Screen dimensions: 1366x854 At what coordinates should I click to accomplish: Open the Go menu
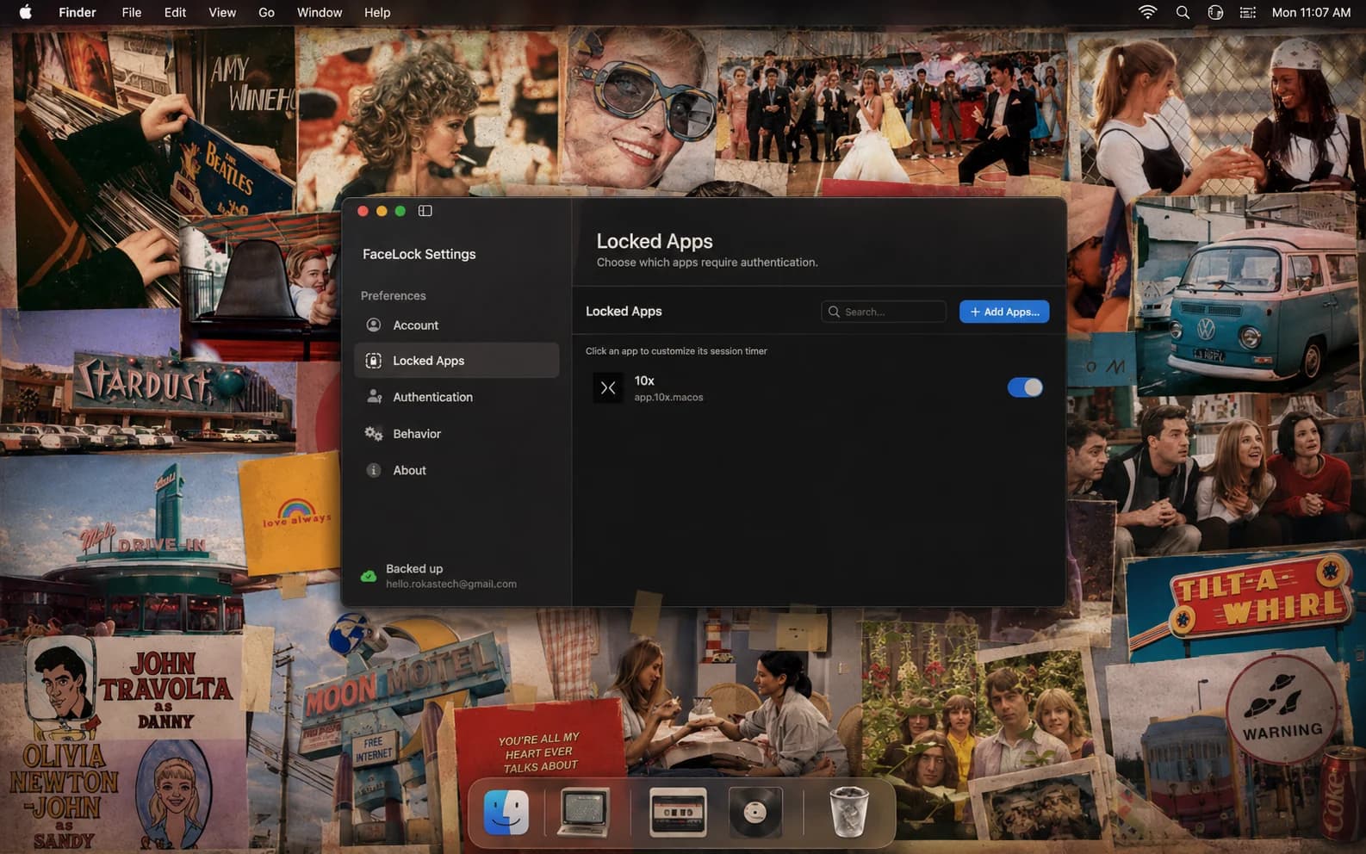267,12
